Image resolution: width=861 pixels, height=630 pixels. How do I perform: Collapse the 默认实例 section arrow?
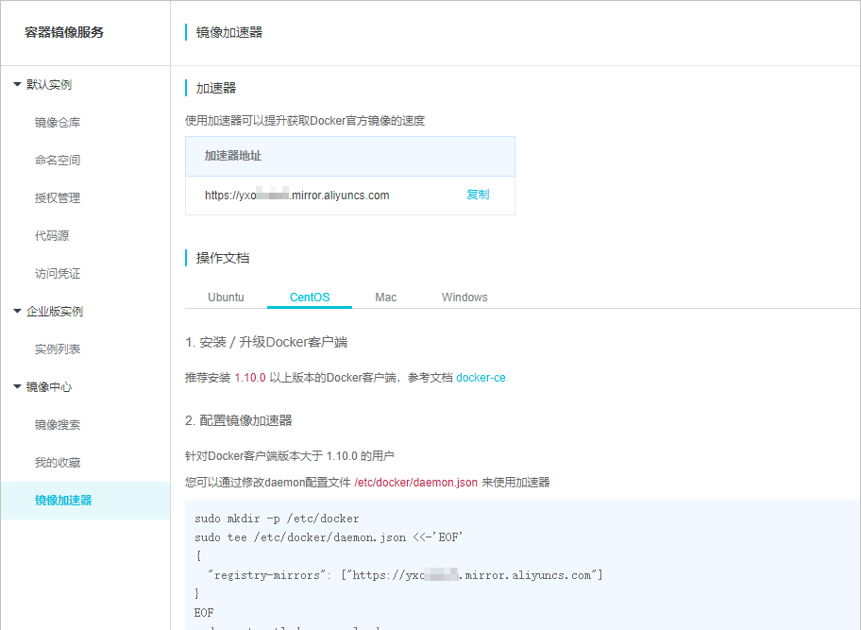click(x=17, y=85)
